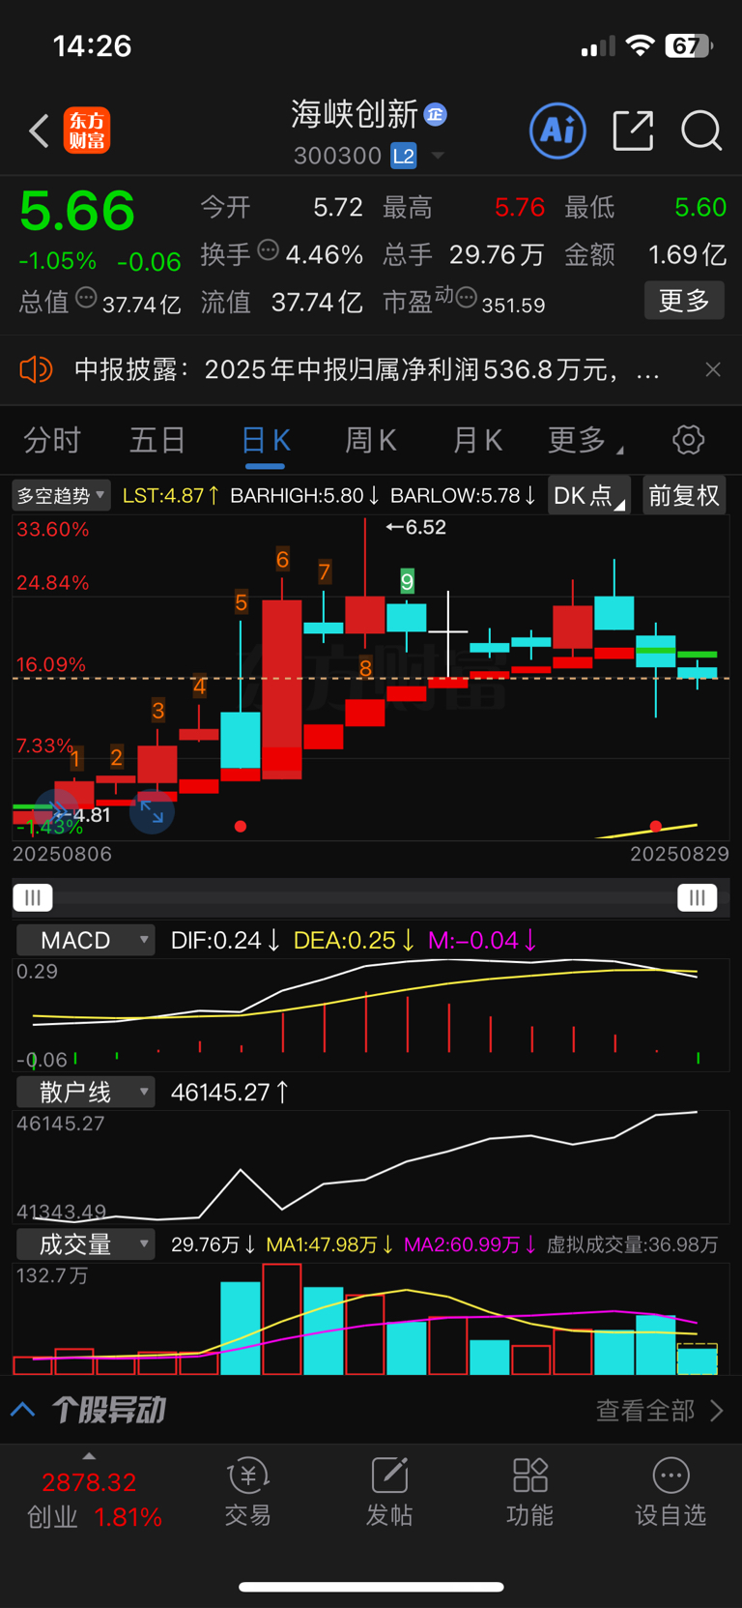The image size is (742, 1608).
Task: Open the search magnifier icon
Action: [701, 131]
